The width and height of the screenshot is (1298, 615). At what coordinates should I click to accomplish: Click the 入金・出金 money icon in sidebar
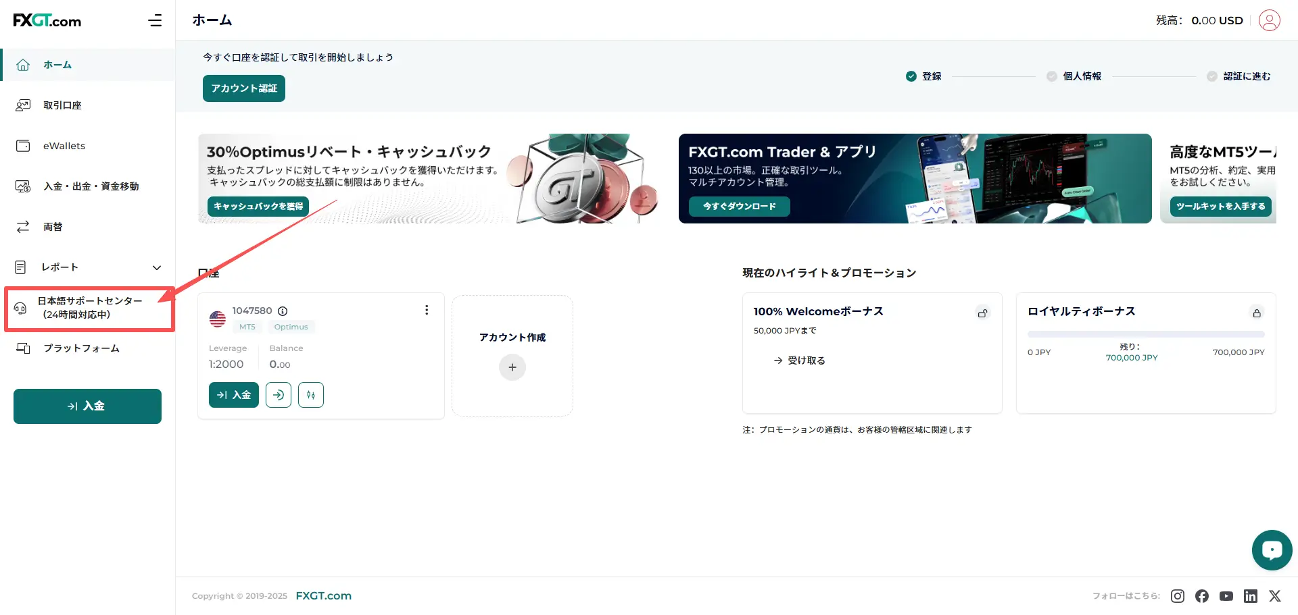click(23, 186)
